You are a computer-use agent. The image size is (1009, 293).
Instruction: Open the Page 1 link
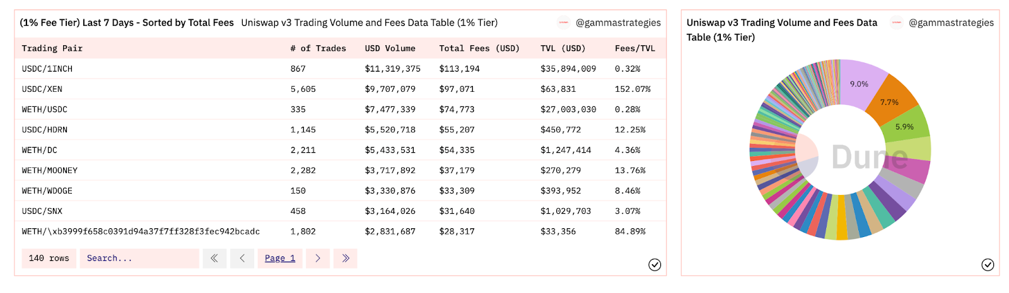280,258
